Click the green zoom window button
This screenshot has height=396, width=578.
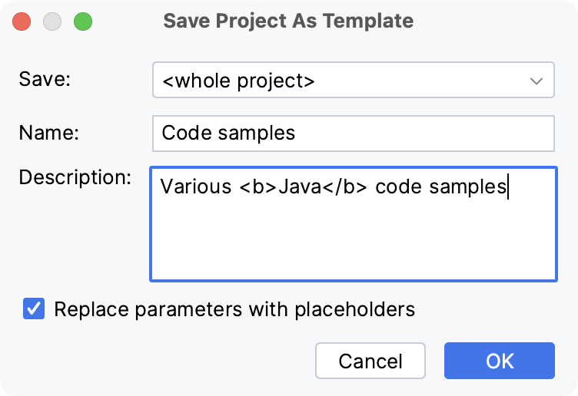(x=82, y=21)
